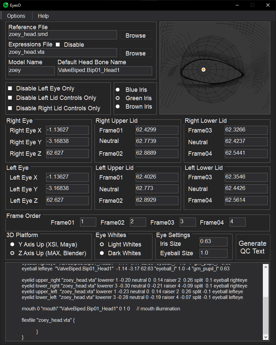Click the 'mouth illumination' line in QC text
This screenshot has height=345, width=276.
pyautogui.click(x=101, y=309)
